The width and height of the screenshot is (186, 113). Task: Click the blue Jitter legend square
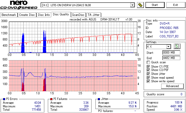[99, 99]
